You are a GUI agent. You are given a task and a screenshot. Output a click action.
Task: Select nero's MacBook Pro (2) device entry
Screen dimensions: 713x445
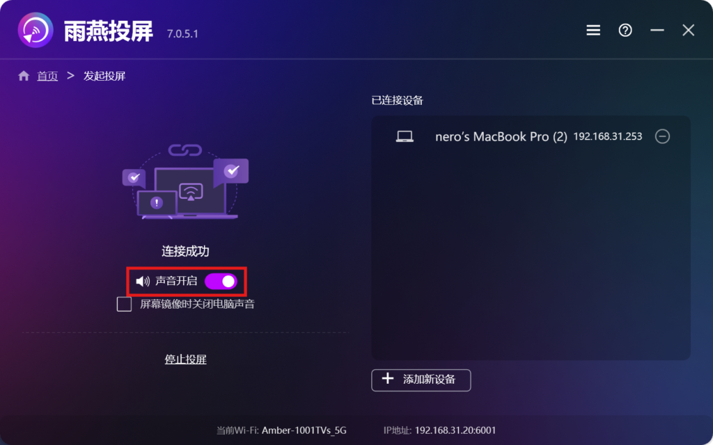[531, 136]
